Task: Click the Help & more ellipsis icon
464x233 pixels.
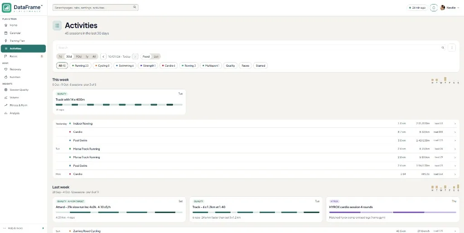Action: 4,228
